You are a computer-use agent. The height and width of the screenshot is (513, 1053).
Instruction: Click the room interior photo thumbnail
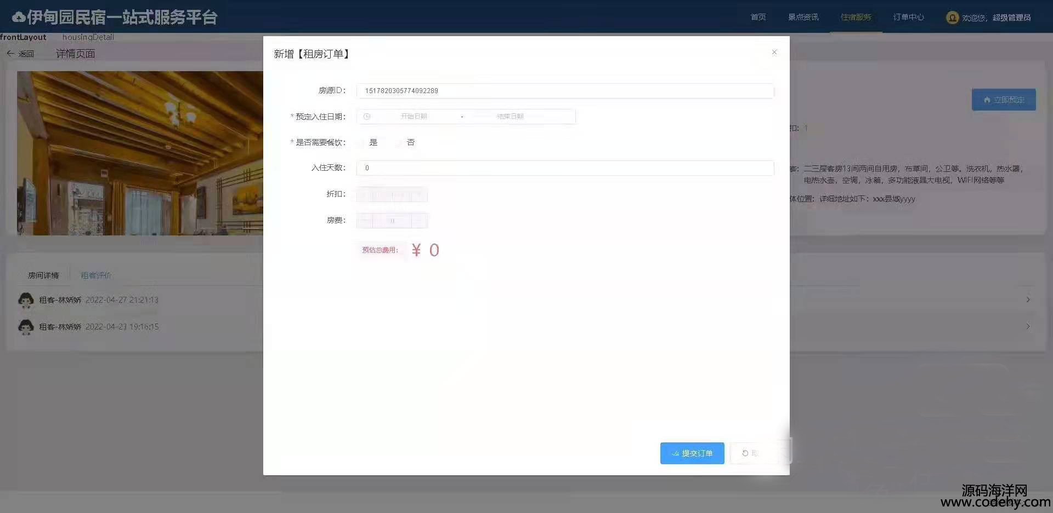pos(140,153)
